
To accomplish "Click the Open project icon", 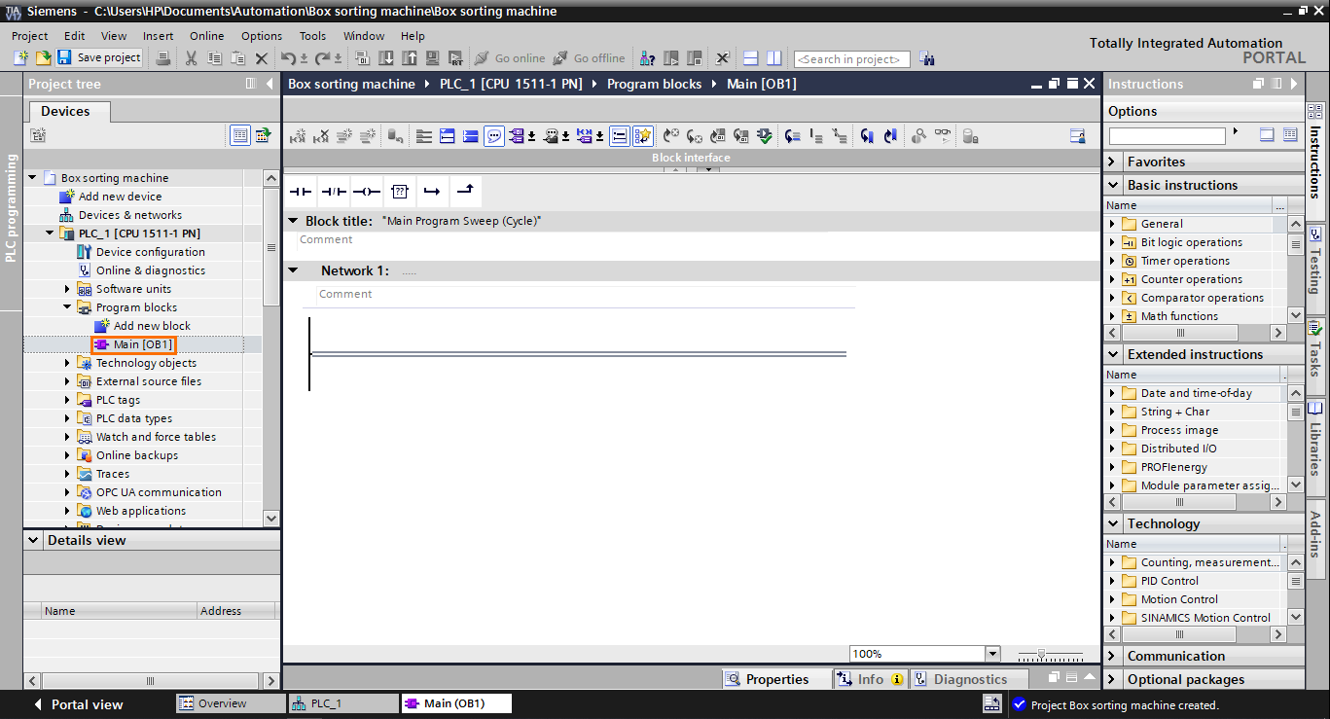I will click(x=43, y=58).
